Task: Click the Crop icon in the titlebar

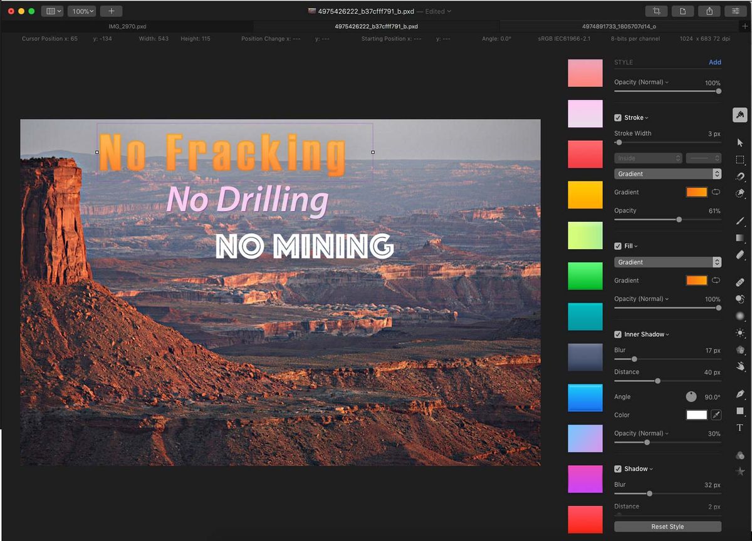Action: (657, 11)
